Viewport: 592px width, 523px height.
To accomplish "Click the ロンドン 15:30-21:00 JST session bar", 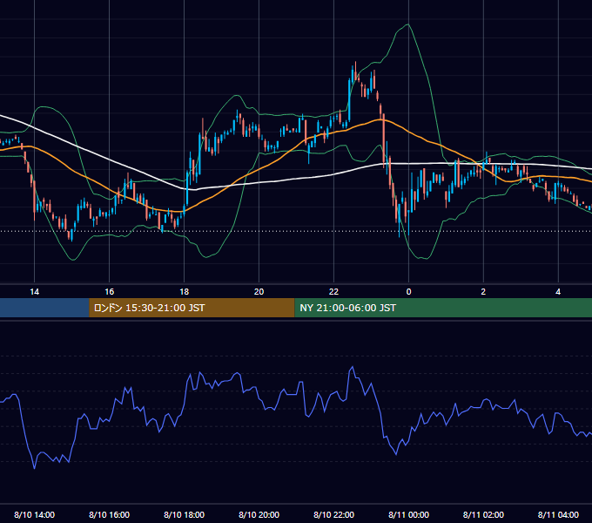I will click(x=192, y=308).
